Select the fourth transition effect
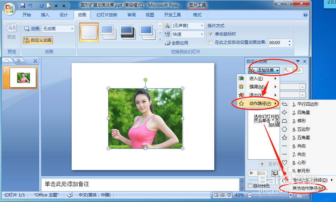This screenshot has height=202, width=336. point(147,32)
